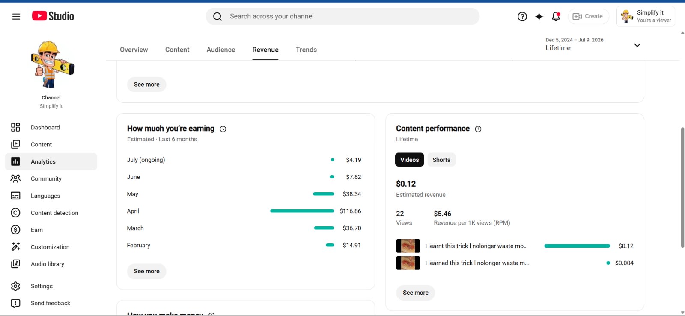
Task: Open Community in the sidebar
Action: pos(51,178)
